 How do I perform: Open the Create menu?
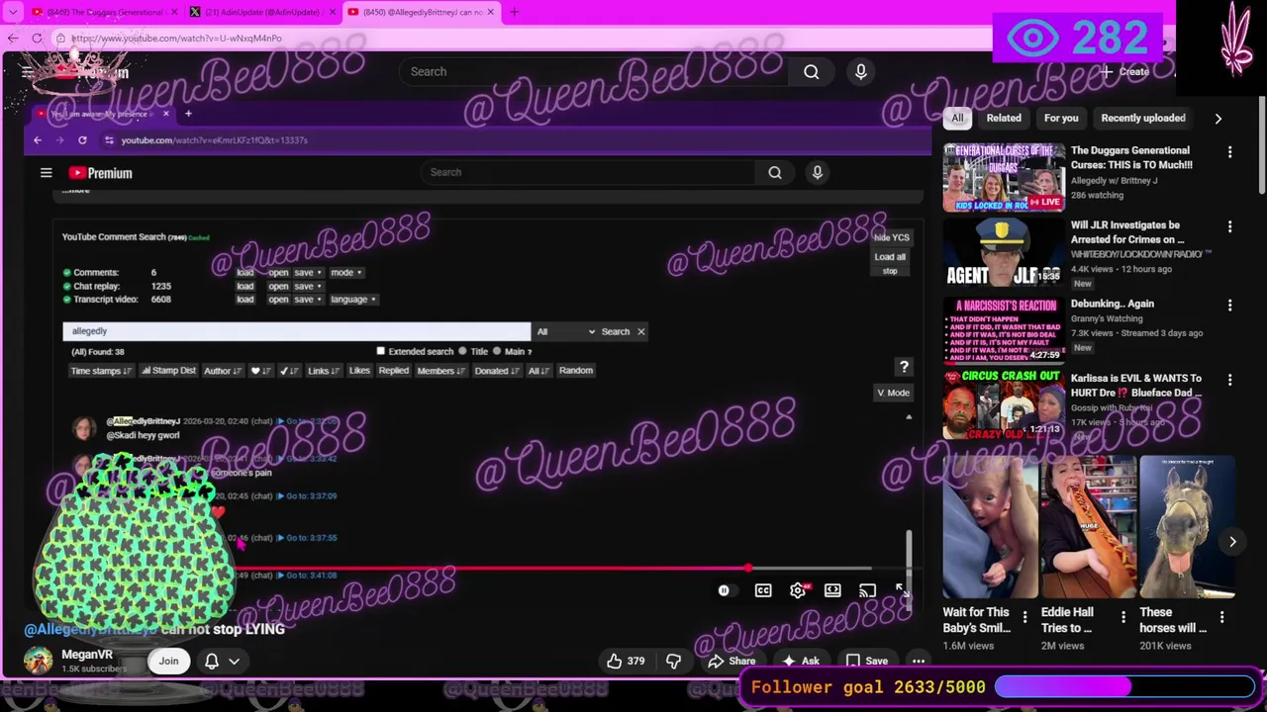pos(1124,71)
